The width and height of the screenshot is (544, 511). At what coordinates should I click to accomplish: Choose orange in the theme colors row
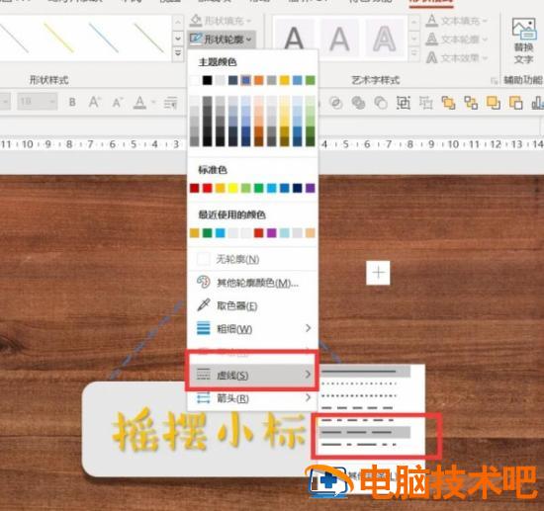click(x=259, y=80)
